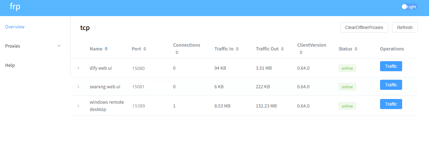Viewport: 429px width, 145px height.
Task: Open the Overview page in the sidebar
Action: [x=15, y=27]
